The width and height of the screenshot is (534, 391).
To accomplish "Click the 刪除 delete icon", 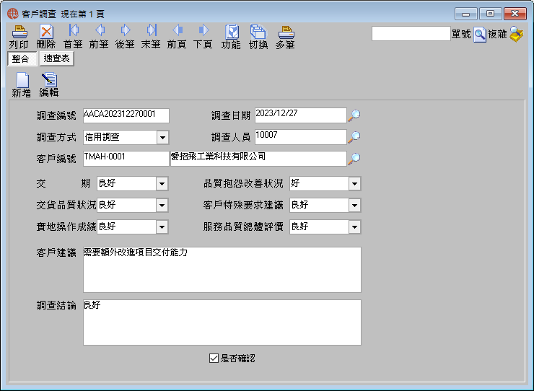I will click(x=46, y=31).
